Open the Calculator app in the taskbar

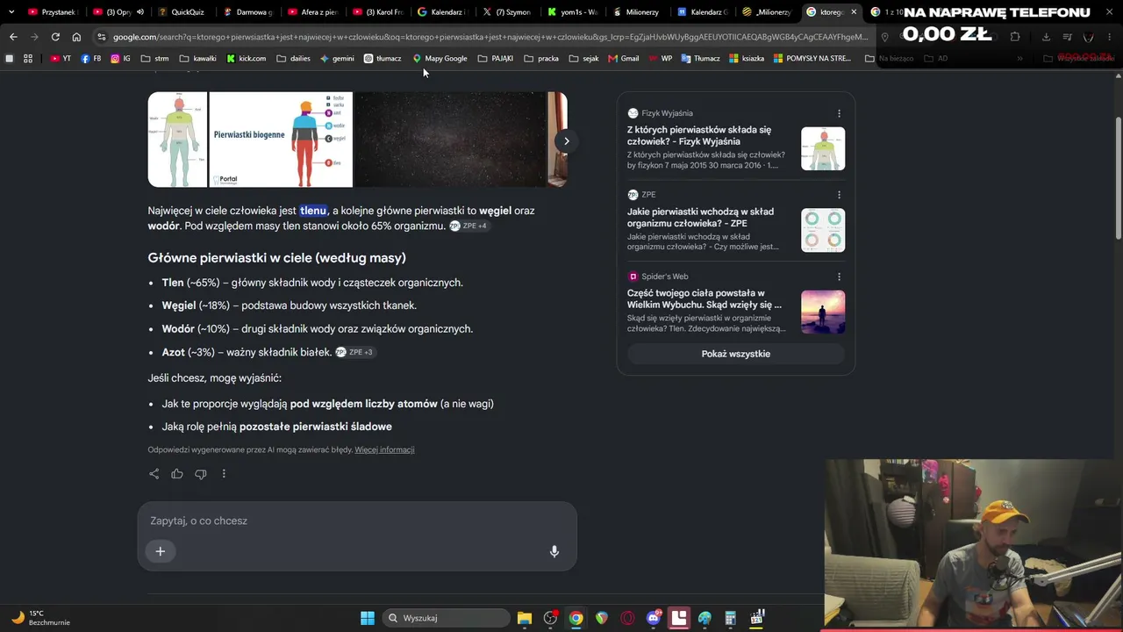730,618
